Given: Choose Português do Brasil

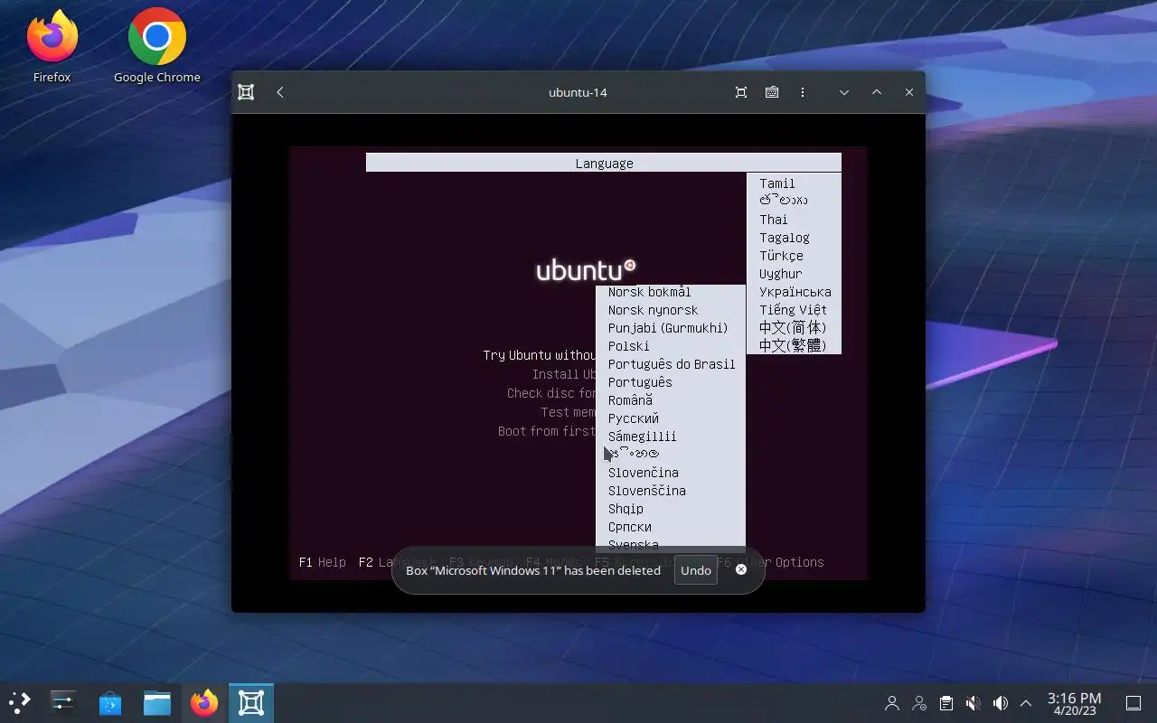Looking at the screenshot, I should 672,364.
